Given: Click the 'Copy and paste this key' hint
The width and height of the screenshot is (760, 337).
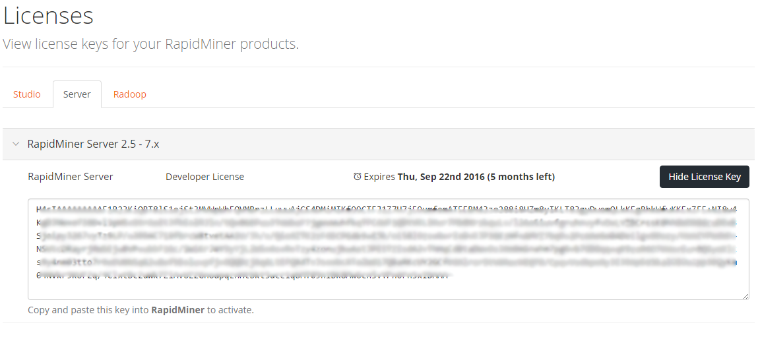Looking at the screenshot, I should click(x=88, y=310).
